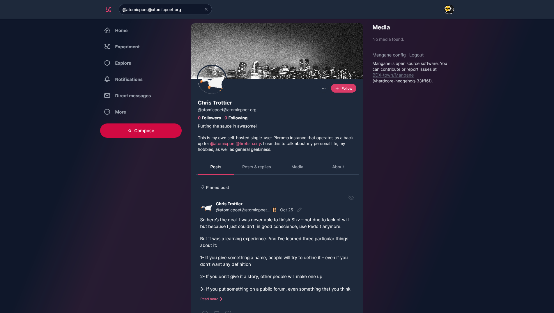Viewport: 554px width, 313px height.
Task: Open @atomicpoet@firefish.city mention link
Action: click(x=236, y=144)
